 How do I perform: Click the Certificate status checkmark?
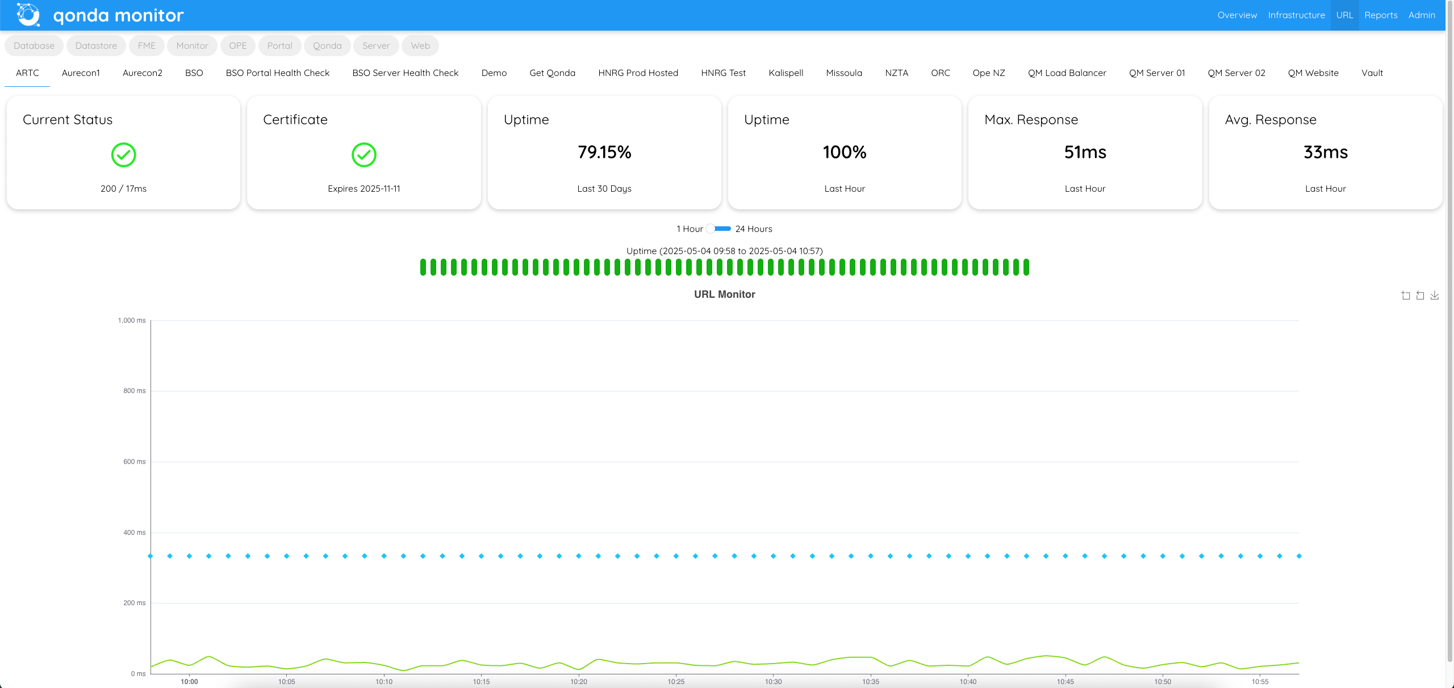pyautogui.click(x=364, y=155)
